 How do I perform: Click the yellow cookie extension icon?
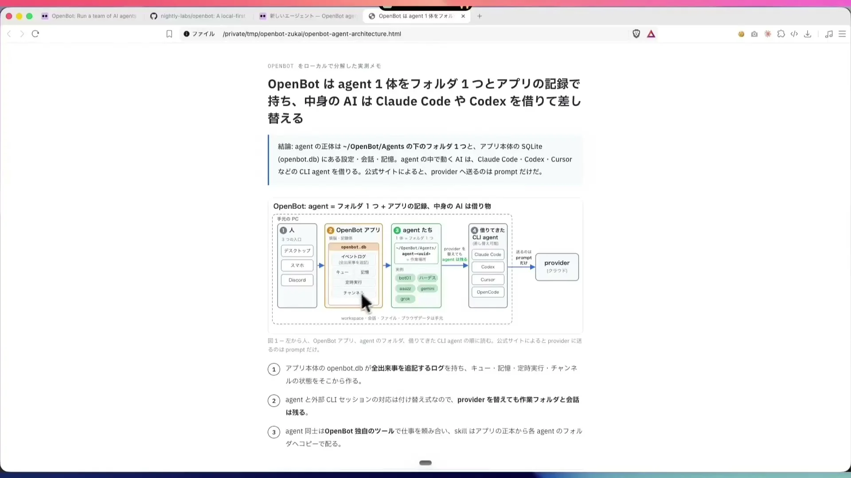(741, 34)
